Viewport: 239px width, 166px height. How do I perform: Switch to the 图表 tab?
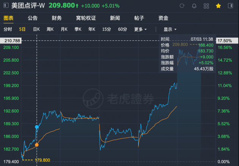8,18
